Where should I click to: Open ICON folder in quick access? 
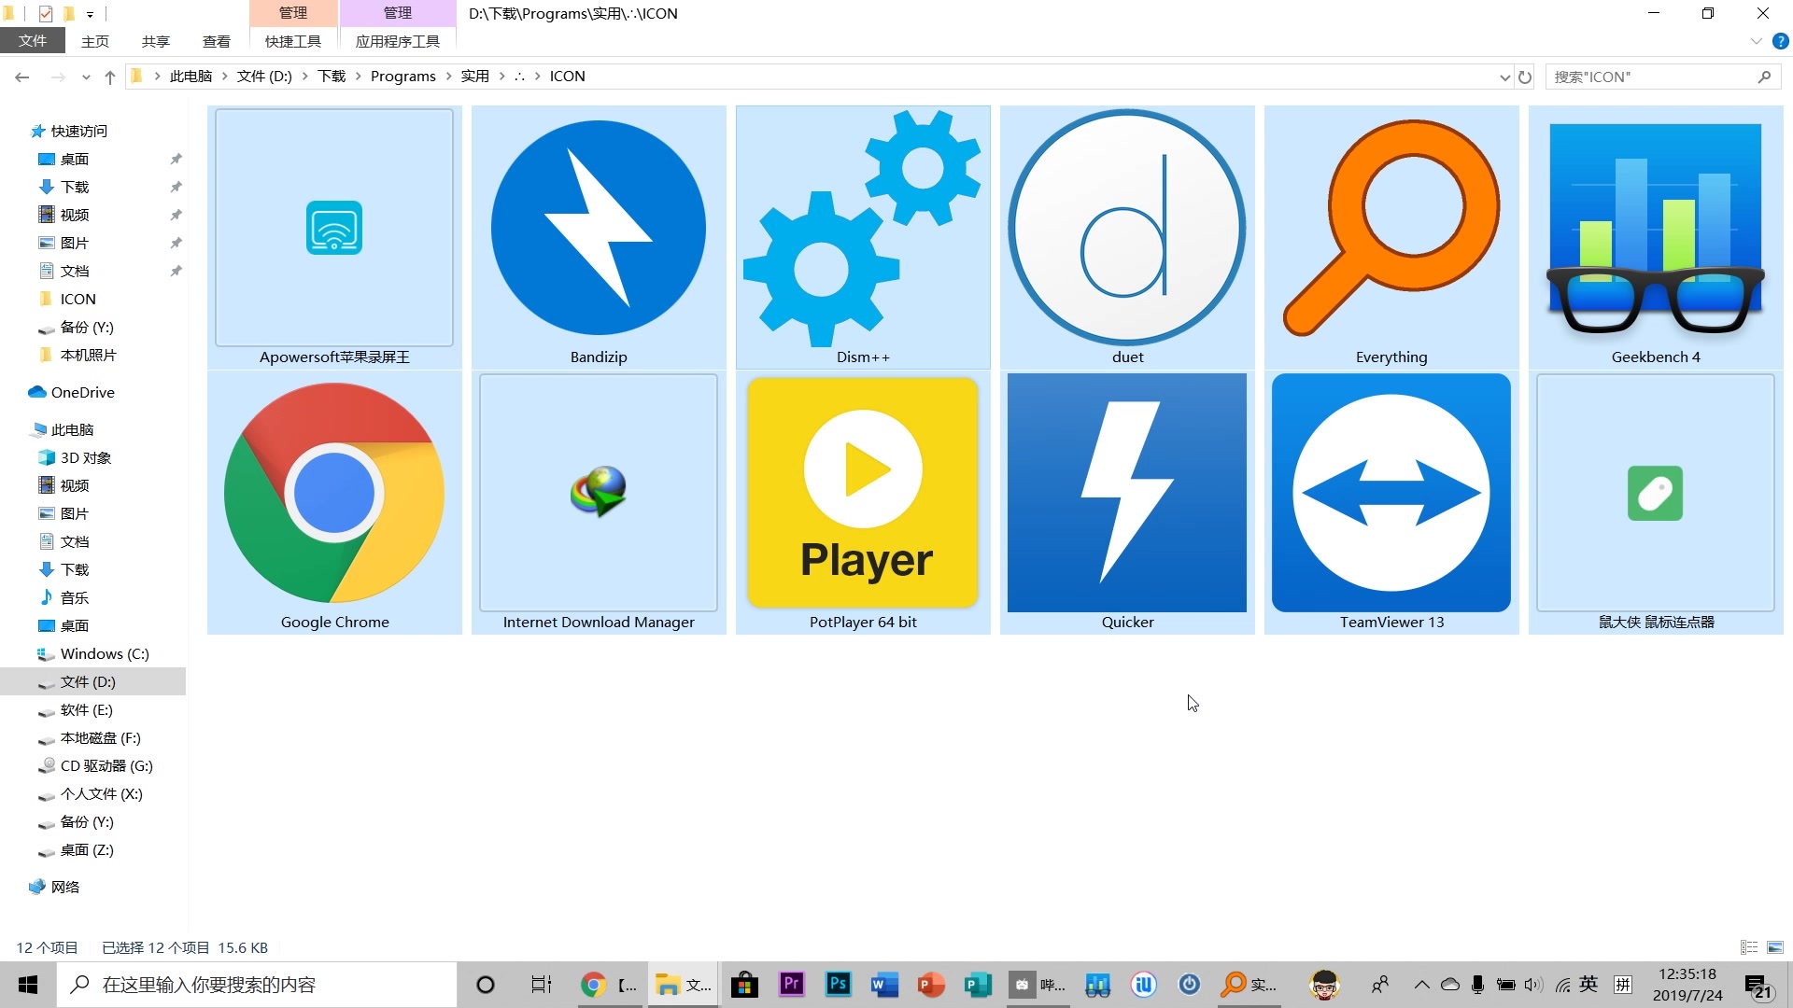(x=78, y=300)
